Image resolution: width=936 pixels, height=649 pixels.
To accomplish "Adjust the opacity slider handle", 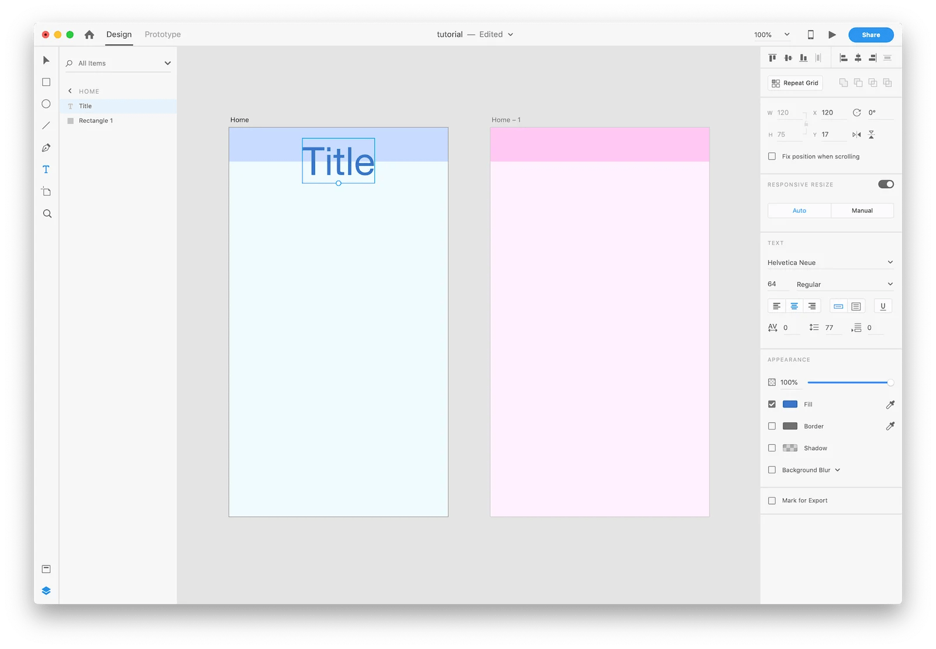I will [x=890, y=382].
